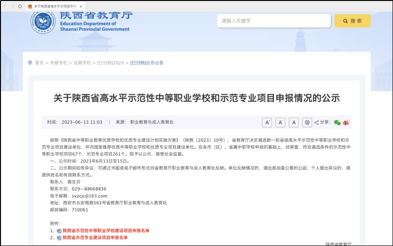The image size is (393, 246).
Task: Open 往期专栏 breadcrumb link
Action: pos(82,63)
